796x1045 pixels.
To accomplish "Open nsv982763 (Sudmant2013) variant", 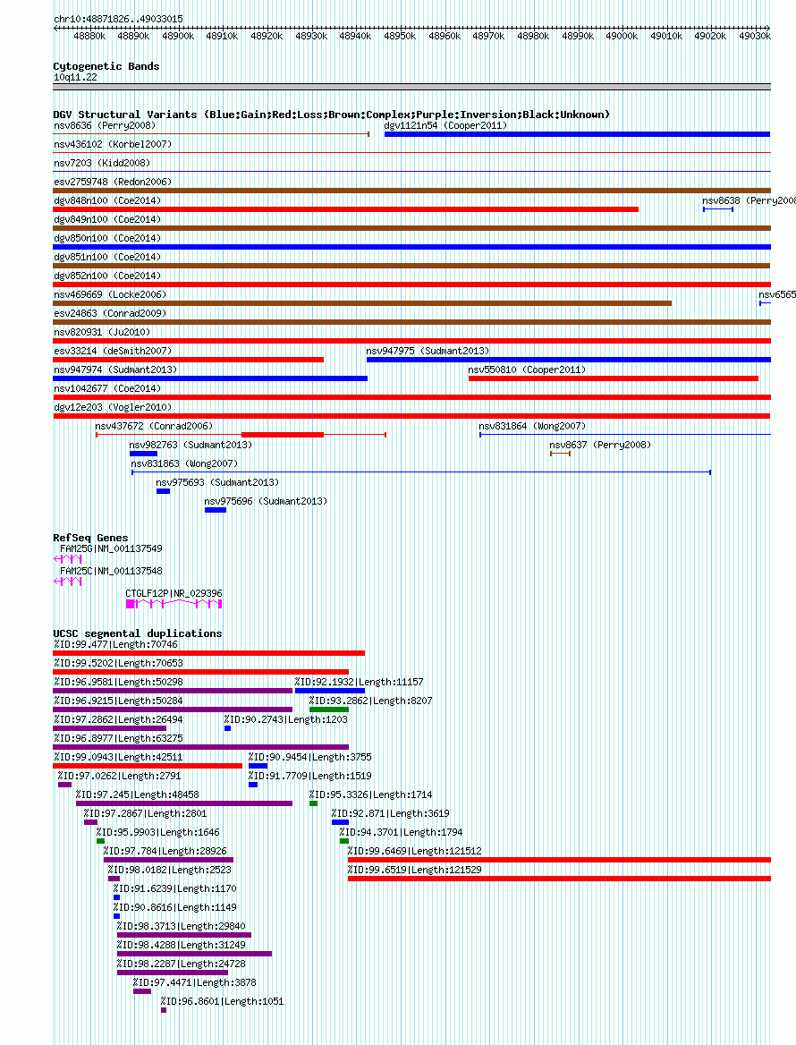I will click(x=191, y=445).
